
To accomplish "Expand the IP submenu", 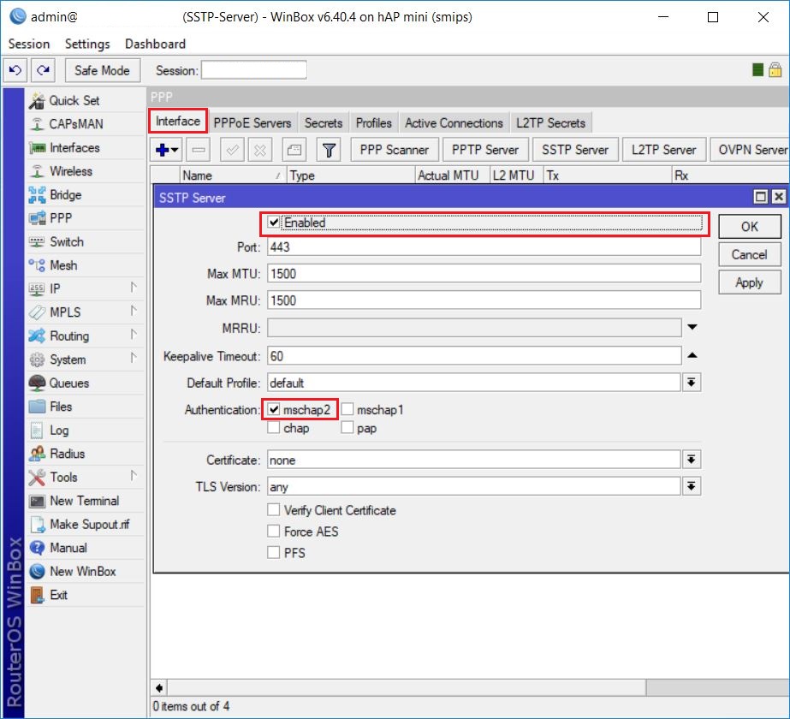I will 133,288.
